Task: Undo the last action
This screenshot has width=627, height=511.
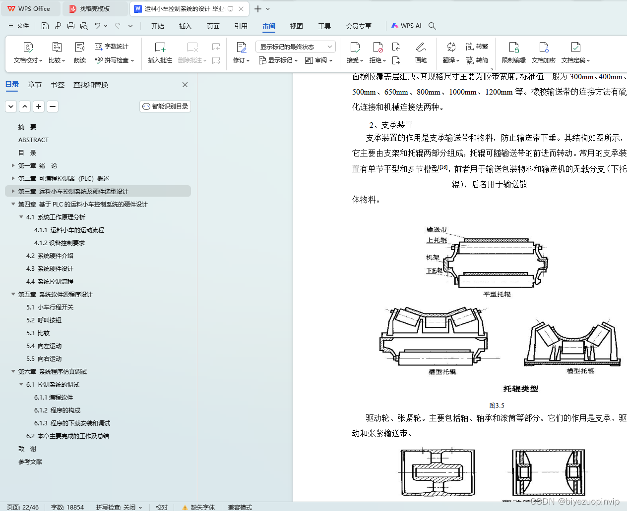Action: [98, 26]
